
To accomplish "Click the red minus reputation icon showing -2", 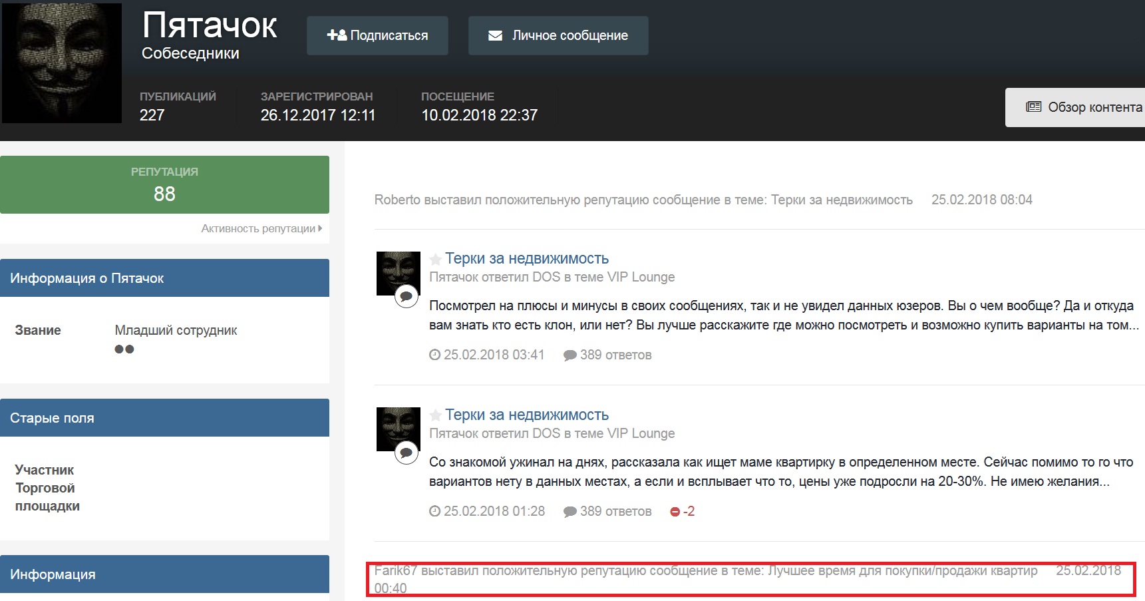I will 675,511.
